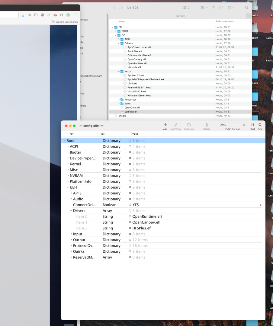
Task: Expand the Audio dictionary under UEFI
Action: coord(71,199)
